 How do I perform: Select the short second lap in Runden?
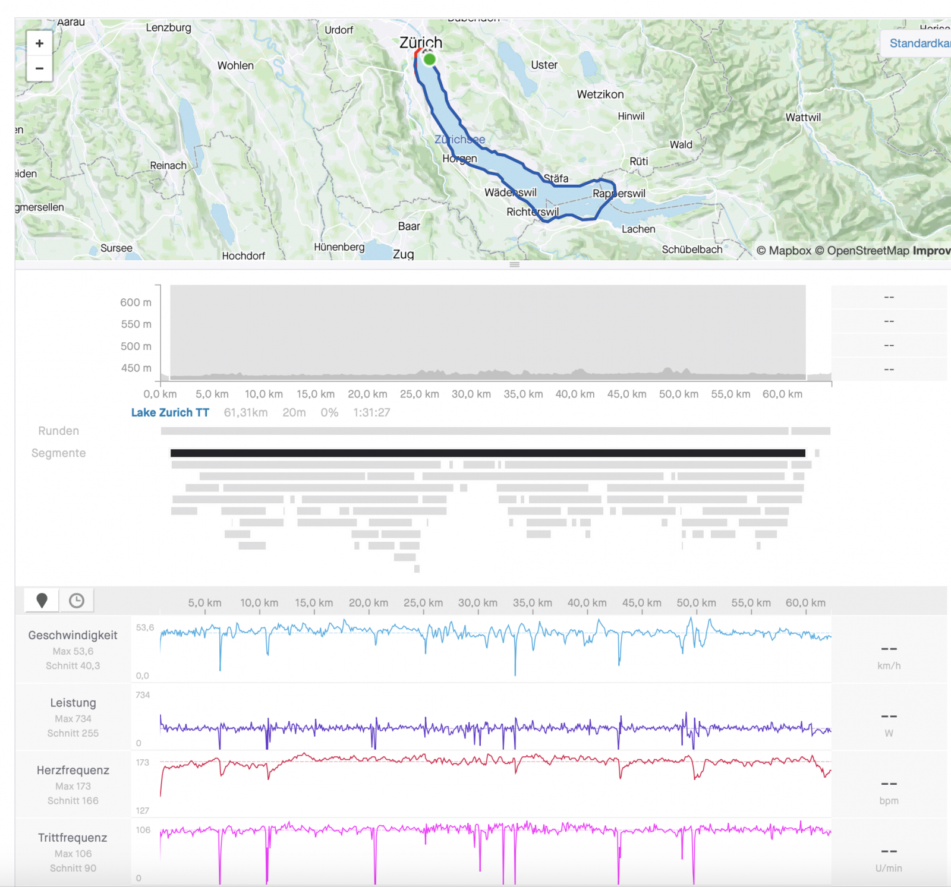(810, 431)
